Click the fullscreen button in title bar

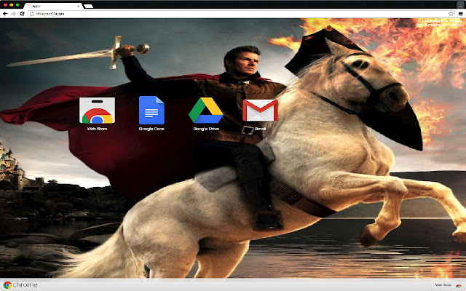460,5
